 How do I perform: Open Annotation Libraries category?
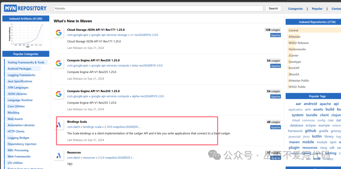(x=21, y=125)
